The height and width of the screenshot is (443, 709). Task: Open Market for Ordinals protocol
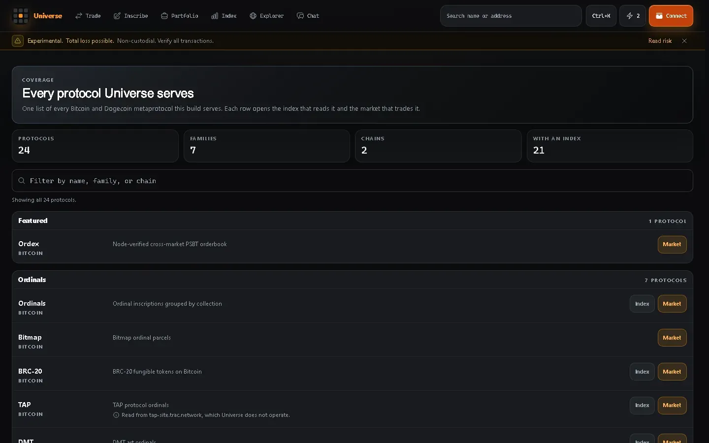tap(672, 304)
